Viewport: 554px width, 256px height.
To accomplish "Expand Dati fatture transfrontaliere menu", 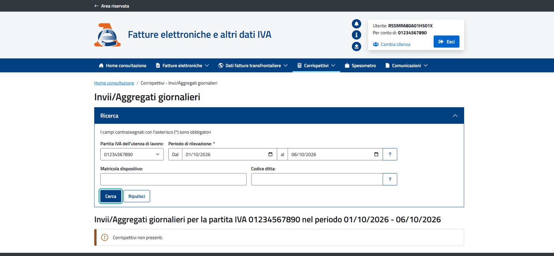I will [x=253, y=66].
